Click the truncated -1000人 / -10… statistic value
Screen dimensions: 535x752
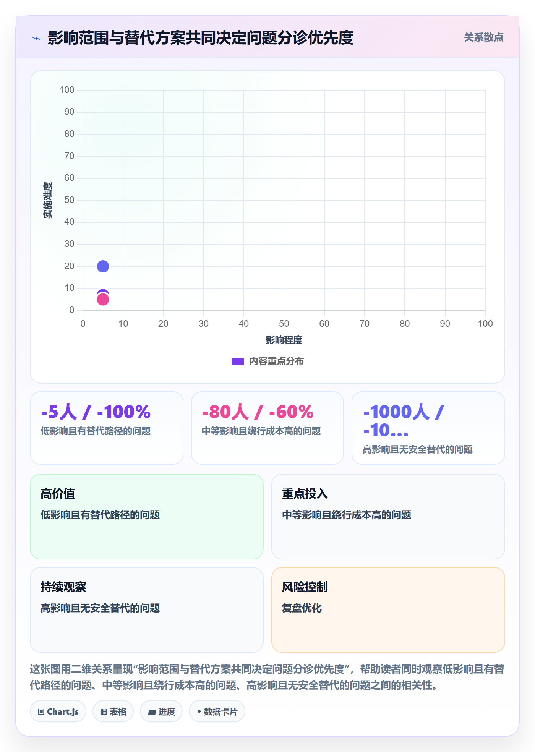click(x=404, y=421)
